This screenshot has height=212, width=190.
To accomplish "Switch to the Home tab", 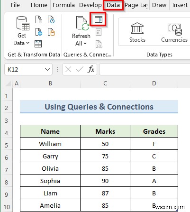I will (39, 5).
